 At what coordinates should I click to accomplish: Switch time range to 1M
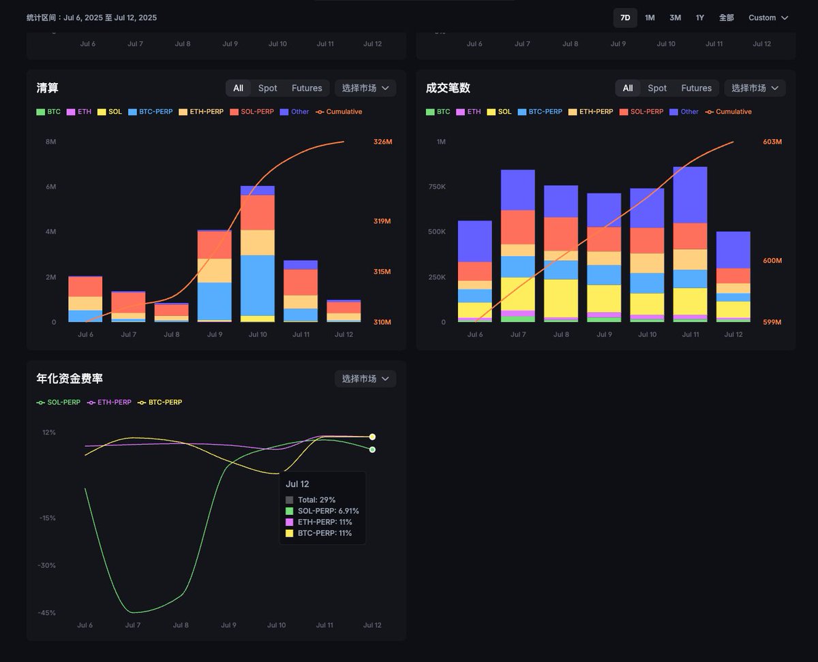pos(650,18)
